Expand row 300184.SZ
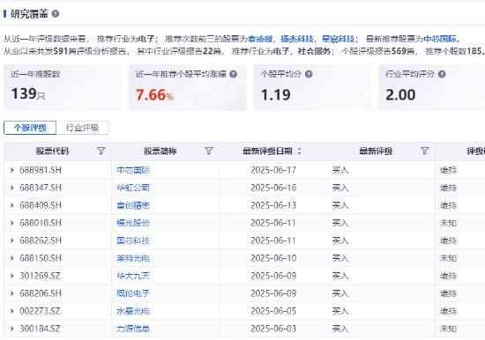Image resolution: width=485 pixels, height=340 pixels. 12,329
